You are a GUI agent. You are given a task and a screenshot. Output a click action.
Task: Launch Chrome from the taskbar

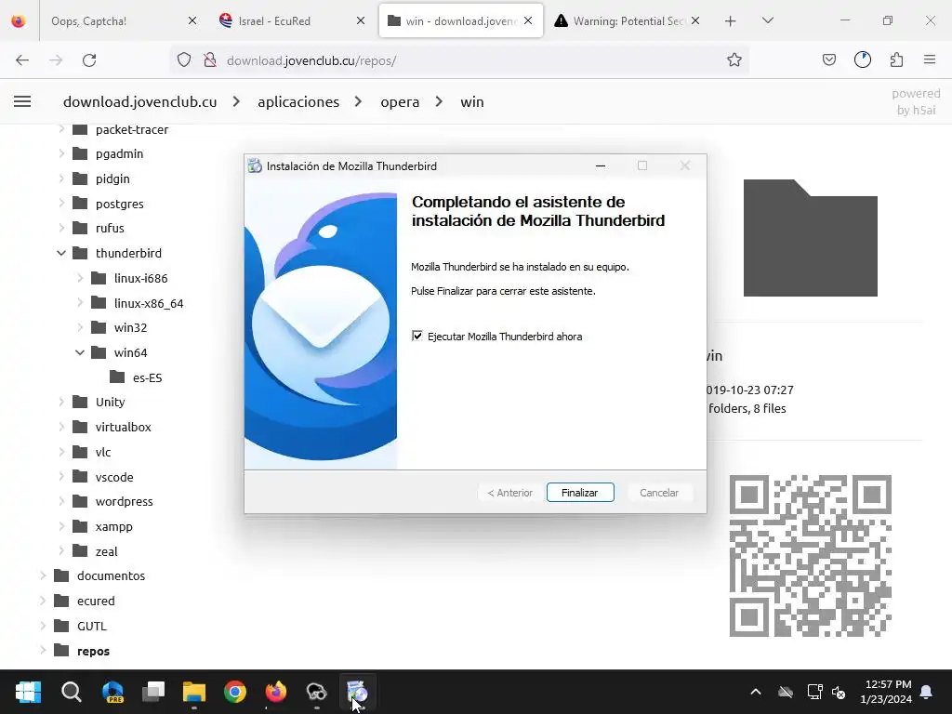point(235,692)
